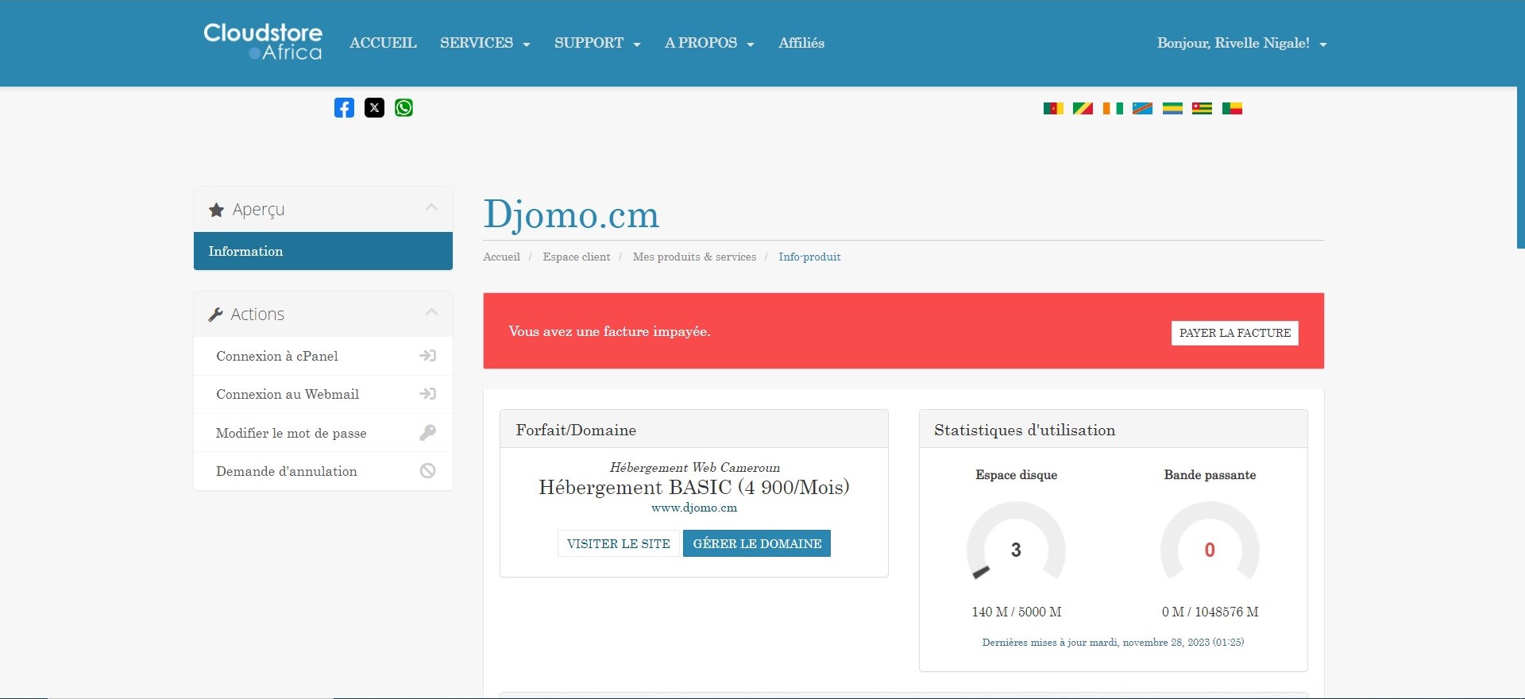Screen dimensions: 1525x699
Task: Click the Forfait/Domaine panel header
Action: click(694, 430)
